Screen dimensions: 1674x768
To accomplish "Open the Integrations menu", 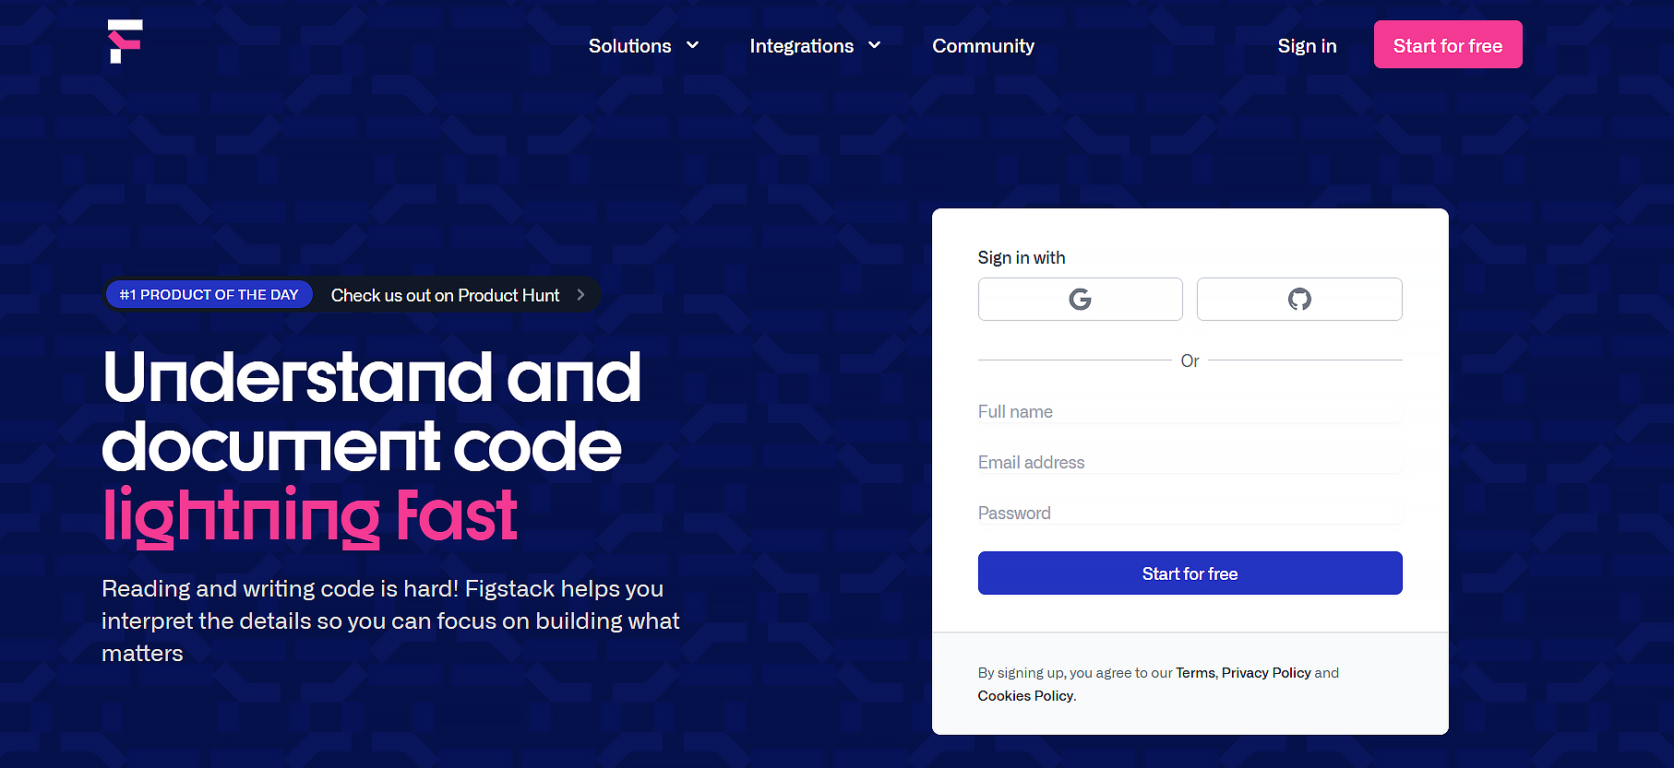I will 802,46.
